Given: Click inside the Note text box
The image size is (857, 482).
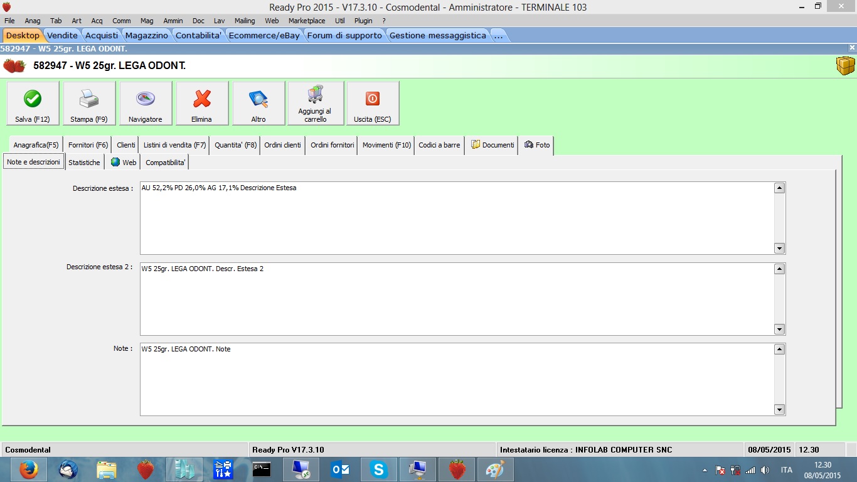Looking at the screenshot, I should tap(457, 379).
